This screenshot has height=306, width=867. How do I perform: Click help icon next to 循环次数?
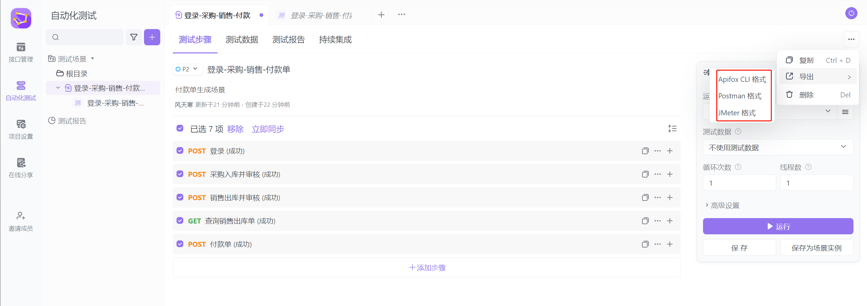738,167
